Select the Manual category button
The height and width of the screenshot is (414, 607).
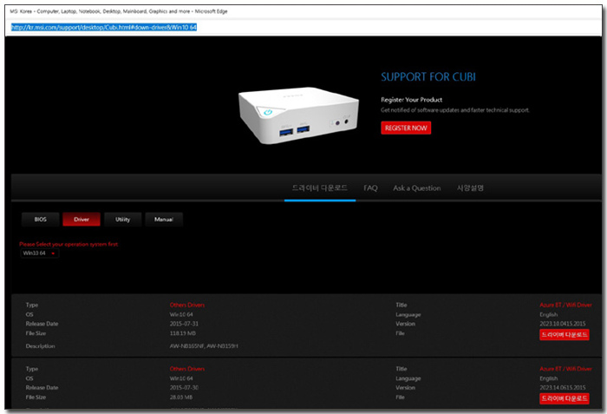(164, 220)
